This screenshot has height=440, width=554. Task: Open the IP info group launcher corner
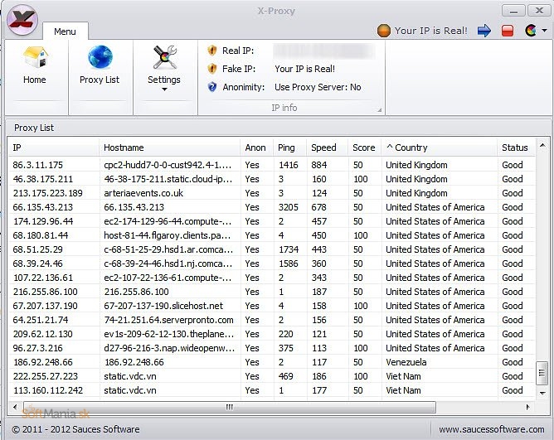[x=380, y=110]
